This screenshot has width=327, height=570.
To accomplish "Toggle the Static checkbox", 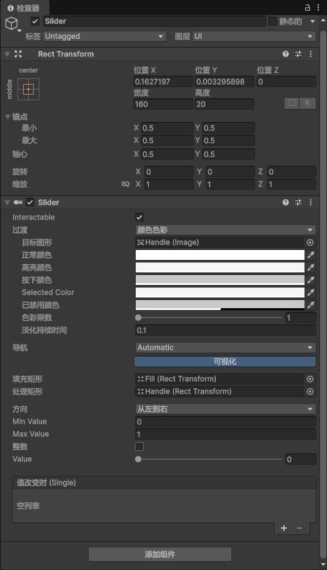I will (x=272, y=21).
